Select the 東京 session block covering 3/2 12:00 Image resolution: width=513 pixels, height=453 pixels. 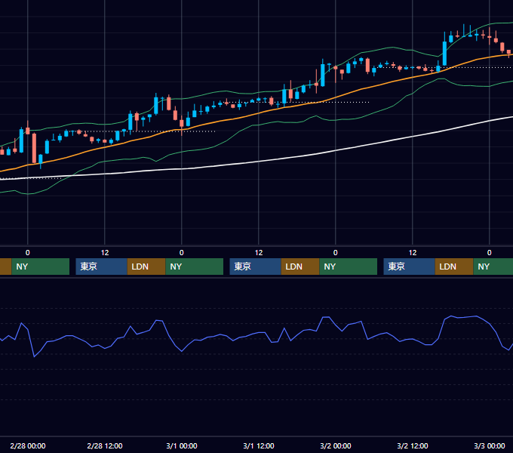[x=410, y=267]
